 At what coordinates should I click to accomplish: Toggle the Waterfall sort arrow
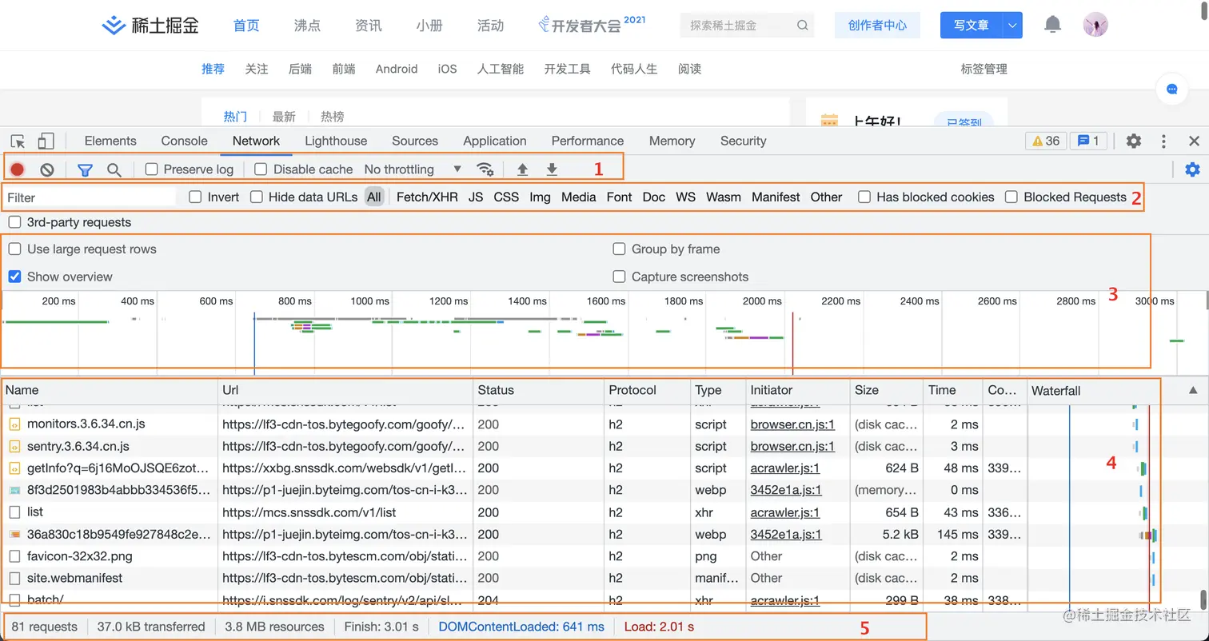1193,390
